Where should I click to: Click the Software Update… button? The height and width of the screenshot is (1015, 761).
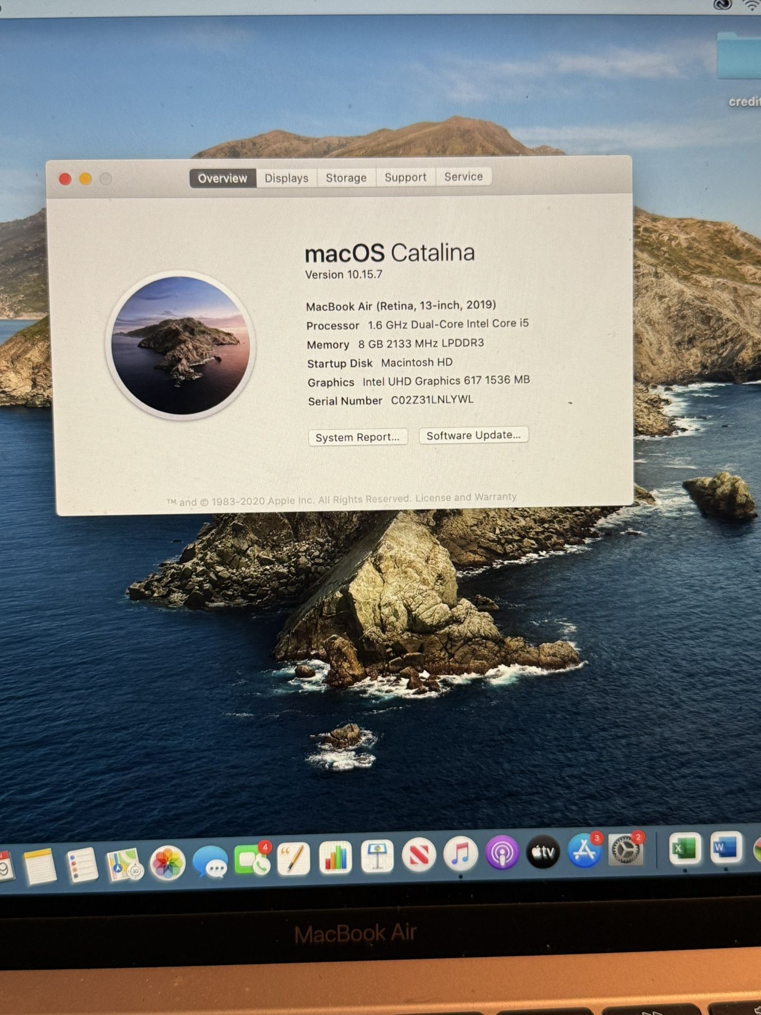[x=474, y=435]
